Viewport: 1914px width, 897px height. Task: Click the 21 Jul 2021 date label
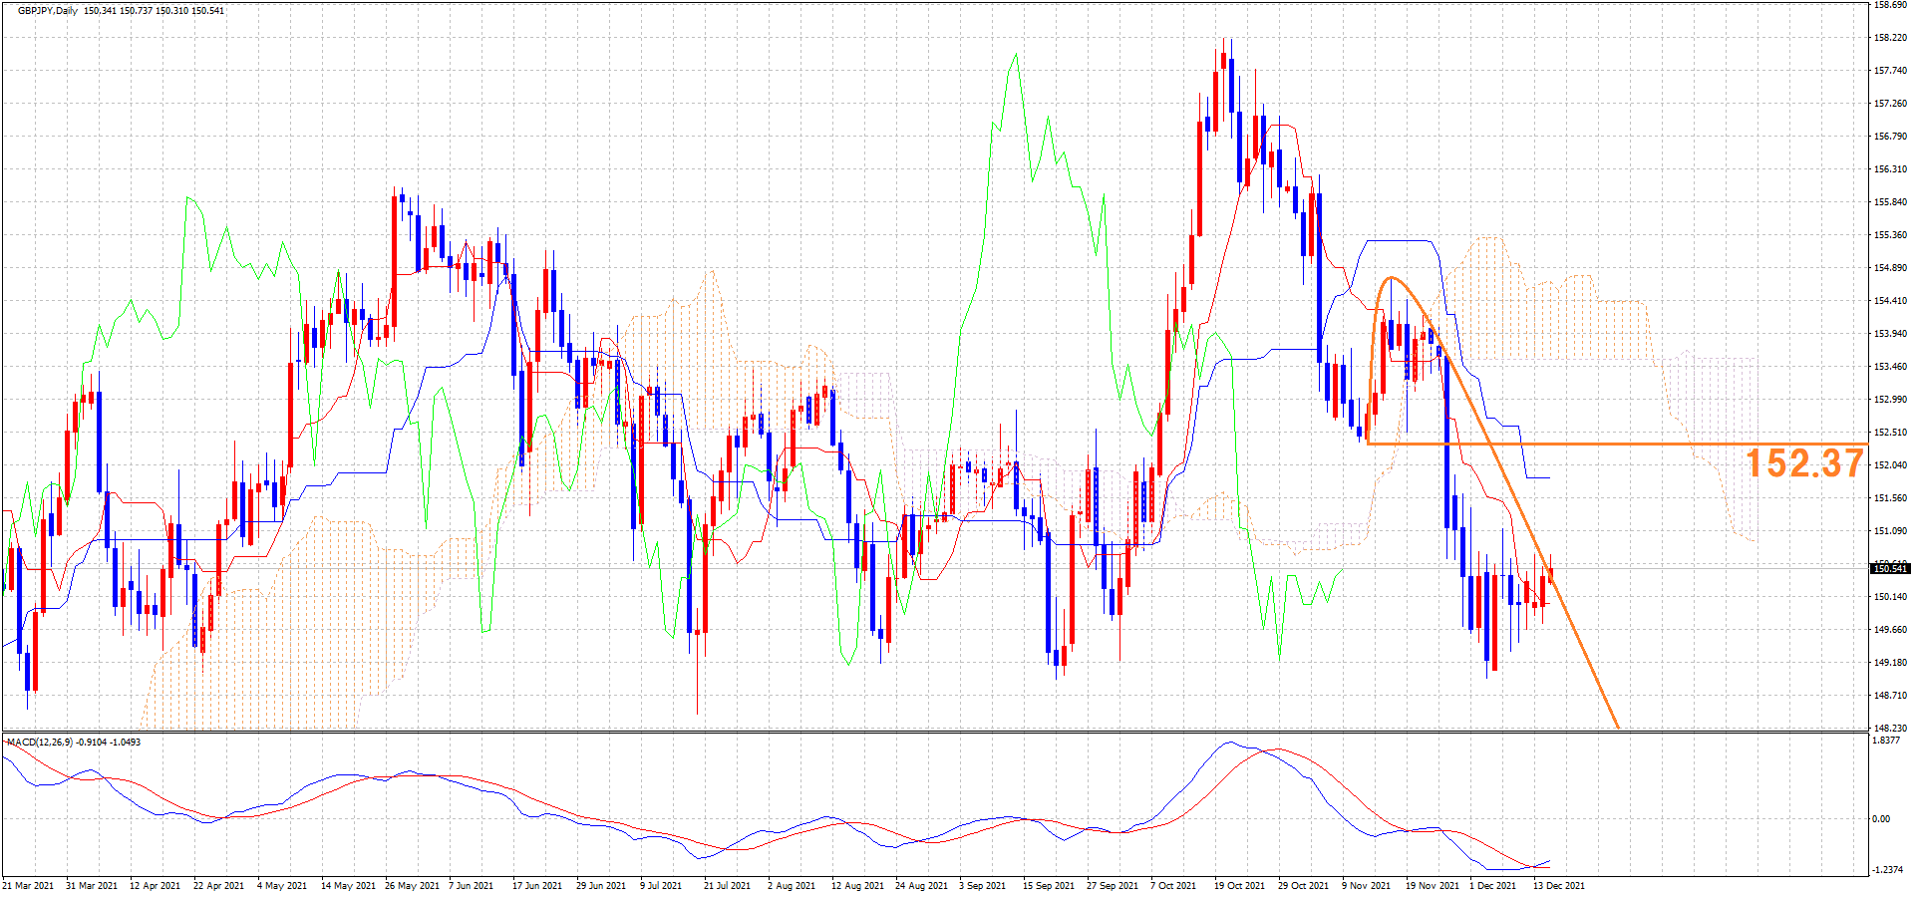coord(728,886)
